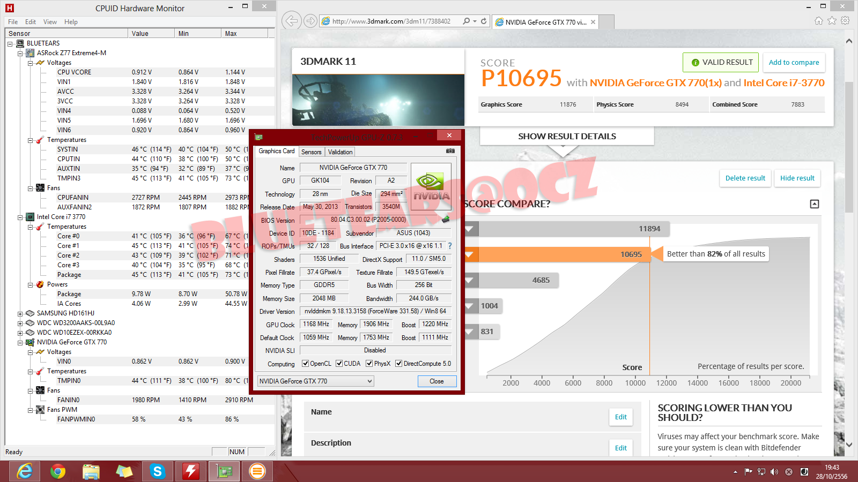Toggle the DirectCompute 5.0 checkbox
Image resolution: width=858 pixels, height=482 pixels.
398,364
